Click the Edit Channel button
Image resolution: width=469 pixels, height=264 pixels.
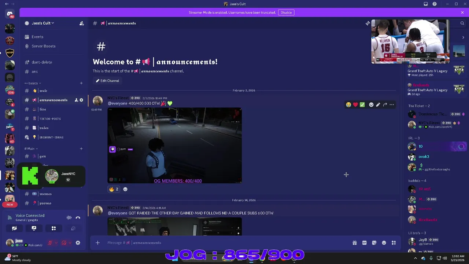coord(107,81)
